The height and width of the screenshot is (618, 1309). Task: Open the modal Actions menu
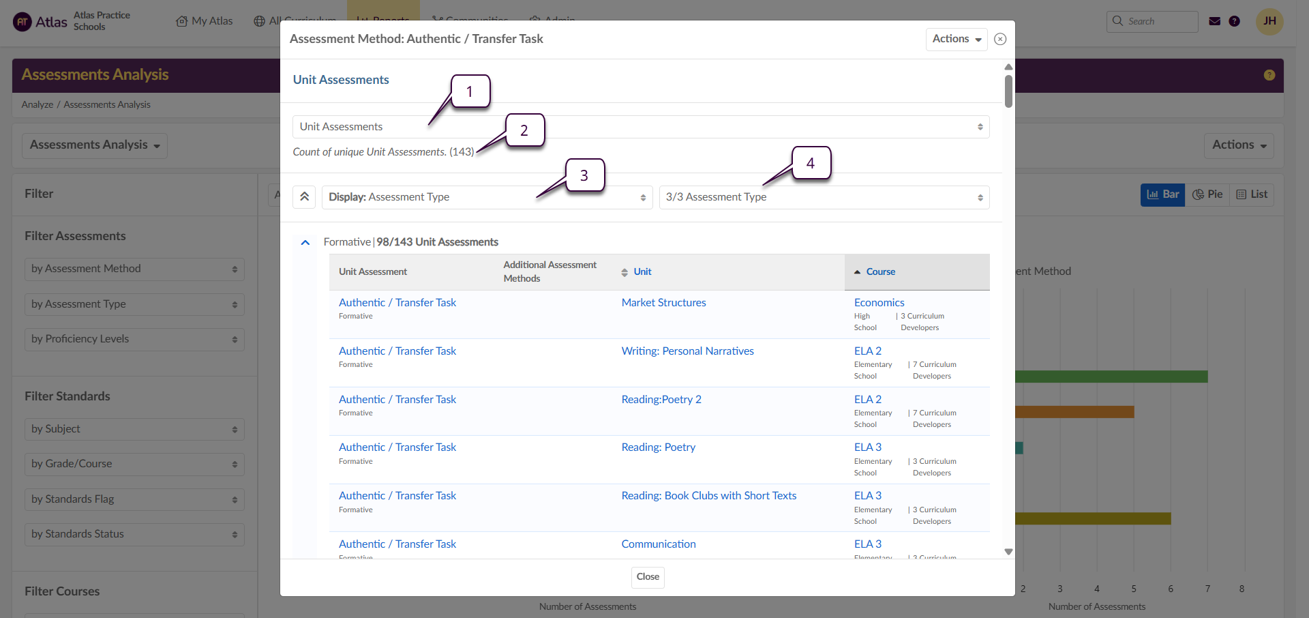(x=956, y=39)
